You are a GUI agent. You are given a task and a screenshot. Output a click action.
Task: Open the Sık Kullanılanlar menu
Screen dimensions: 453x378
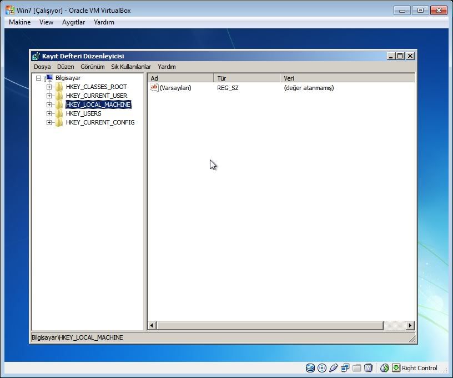[131, 67]
